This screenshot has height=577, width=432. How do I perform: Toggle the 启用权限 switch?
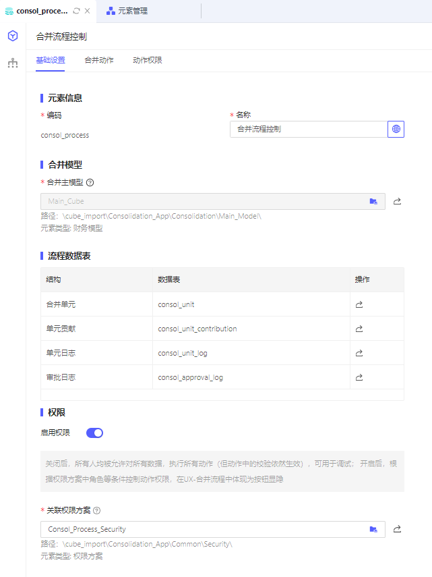[x=94, y=433]
